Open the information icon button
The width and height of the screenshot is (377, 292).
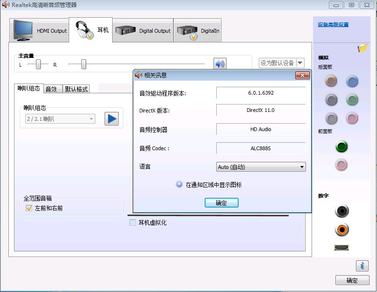(x=362, y=265)
